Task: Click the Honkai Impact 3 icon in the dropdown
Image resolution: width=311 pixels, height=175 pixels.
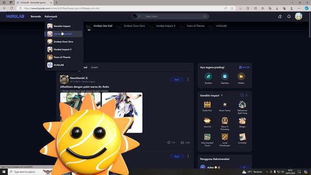Action: tap(50, 50)
